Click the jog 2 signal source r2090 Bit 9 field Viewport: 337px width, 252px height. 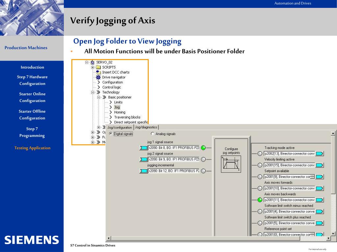(174, 159)
